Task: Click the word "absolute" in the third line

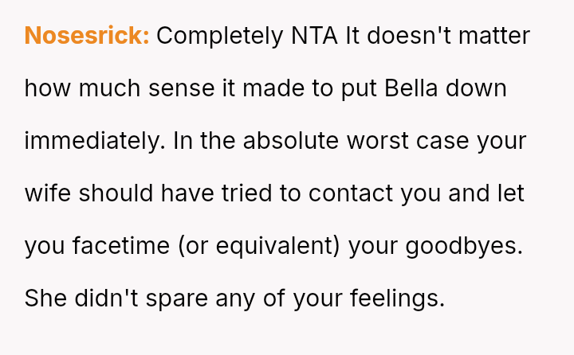Action: point(291,141)
